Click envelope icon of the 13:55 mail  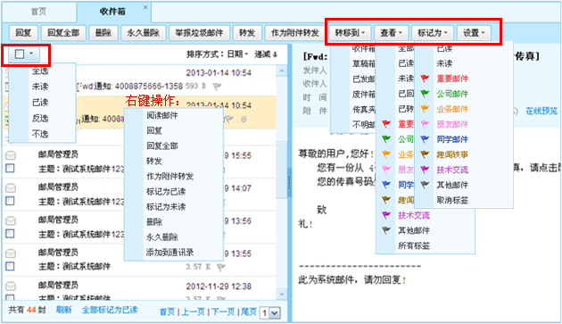11,253
